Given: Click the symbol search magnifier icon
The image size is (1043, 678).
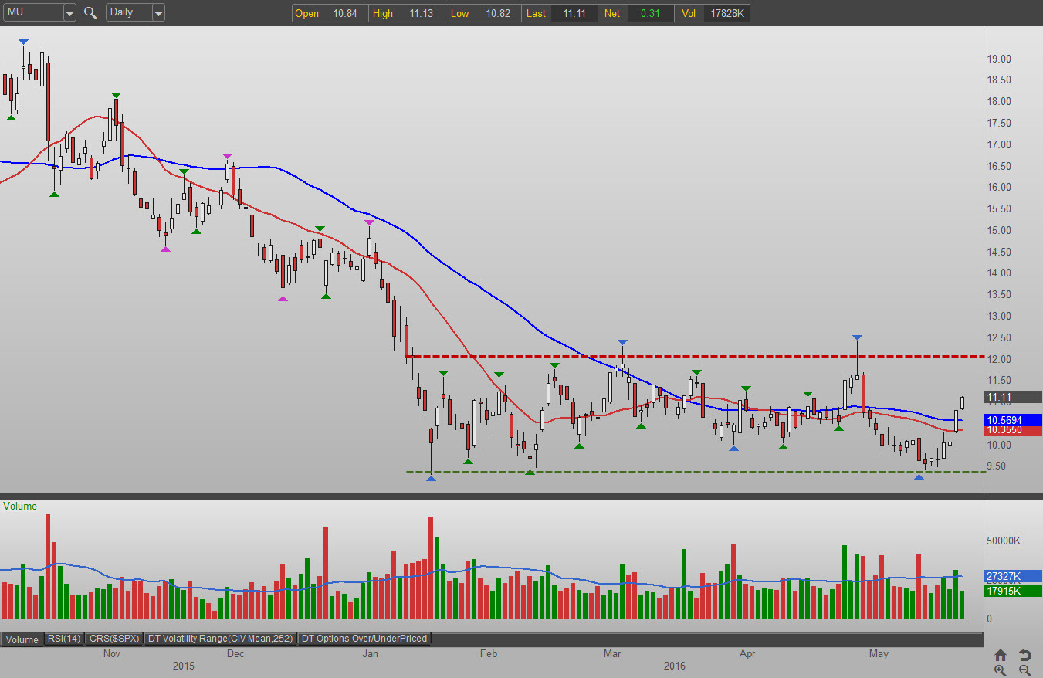Looking at the screenshot, I should [90, 12].
